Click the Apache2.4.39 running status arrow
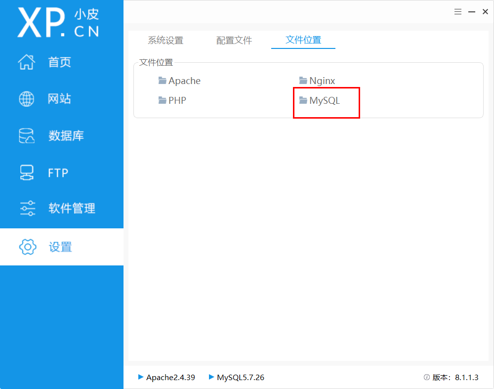 (141, 377)
